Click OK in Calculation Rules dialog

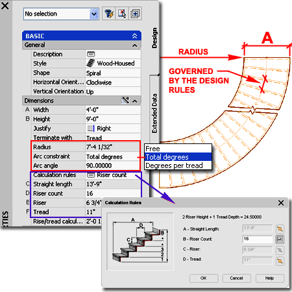point(204,278)
